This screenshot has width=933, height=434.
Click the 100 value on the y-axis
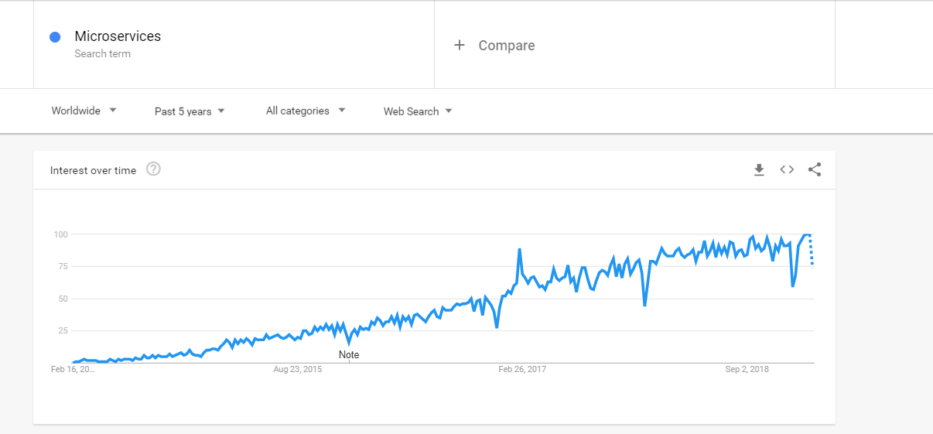tap(61, 234)
